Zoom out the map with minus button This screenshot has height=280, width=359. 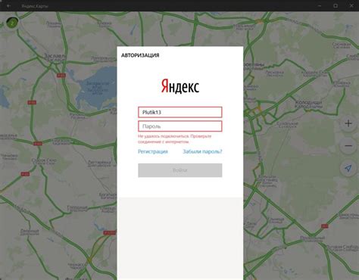click(x=348, y=146)
